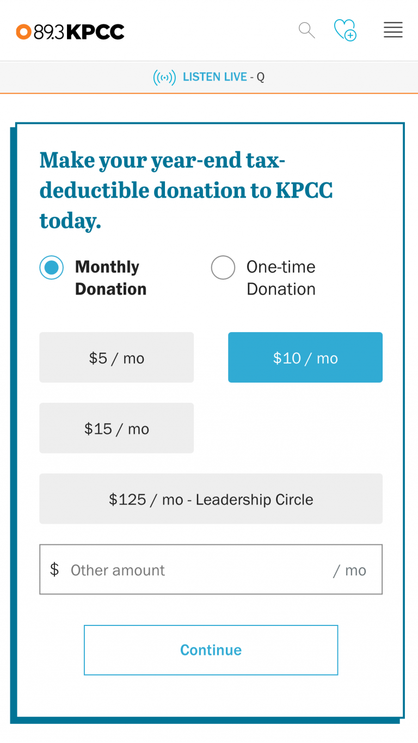Open the hamburger navigation menu

[x=393, y=30]
